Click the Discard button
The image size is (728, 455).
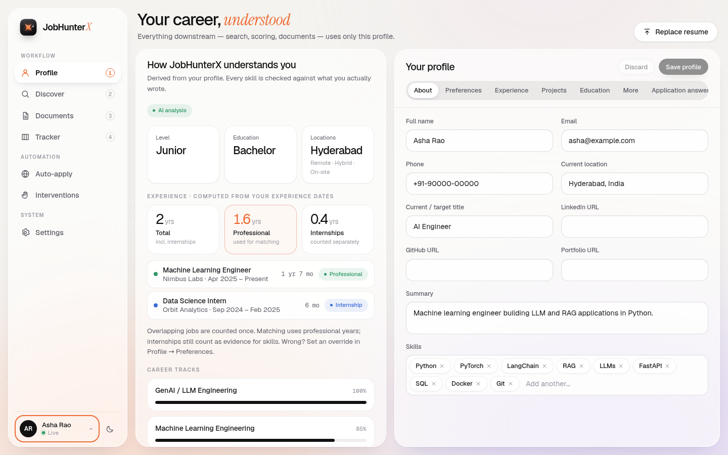636,67
